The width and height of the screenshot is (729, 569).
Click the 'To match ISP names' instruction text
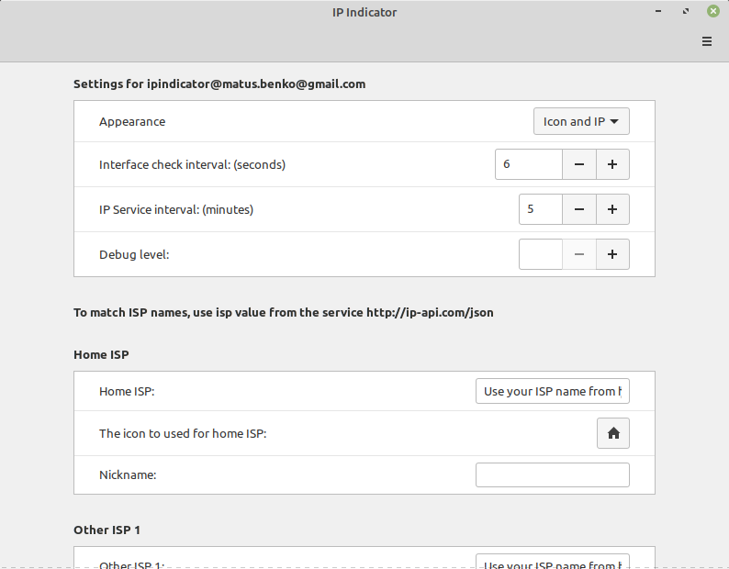(283, 312)
